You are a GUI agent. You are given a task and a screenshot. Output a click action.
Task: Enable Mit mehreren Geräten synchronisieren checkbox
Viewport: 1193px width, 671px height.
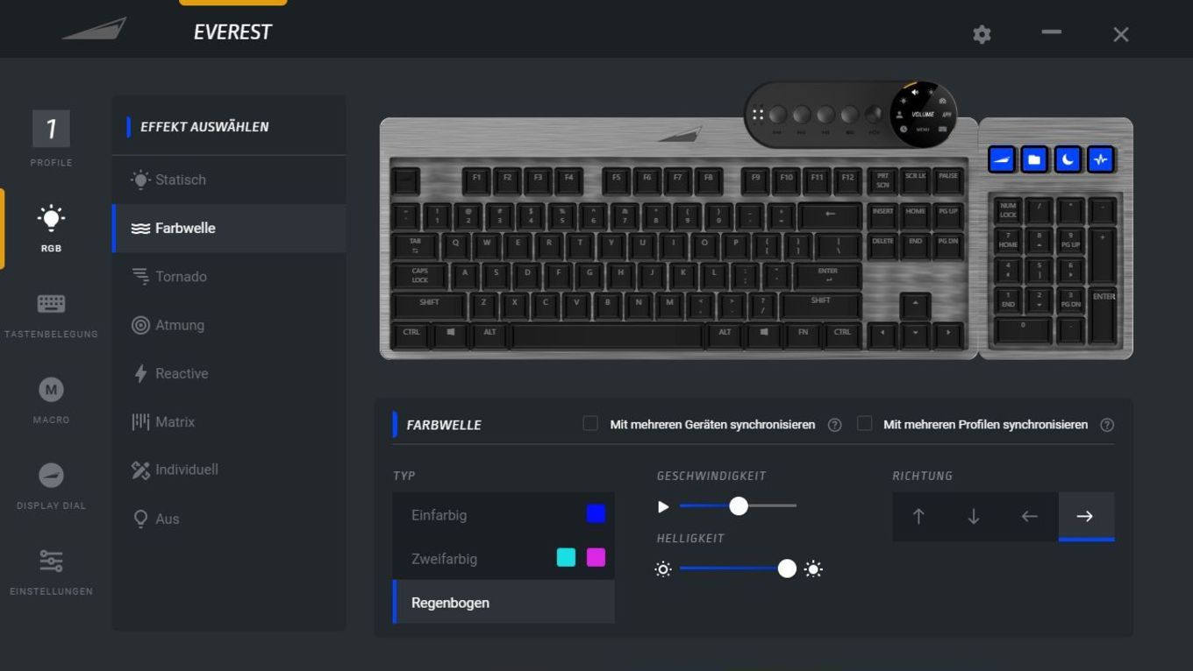coord(590,424)
